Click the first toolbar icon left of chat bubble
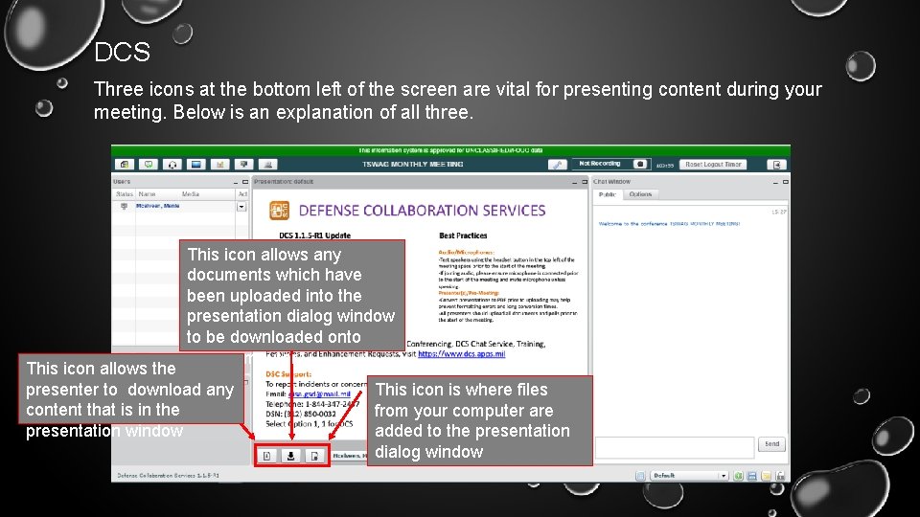920x517 pixels. 125,165
